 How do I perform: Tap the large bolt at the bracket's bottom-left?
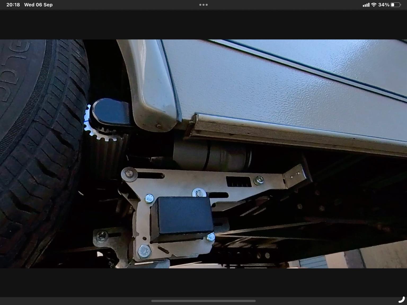coord(144,251)
